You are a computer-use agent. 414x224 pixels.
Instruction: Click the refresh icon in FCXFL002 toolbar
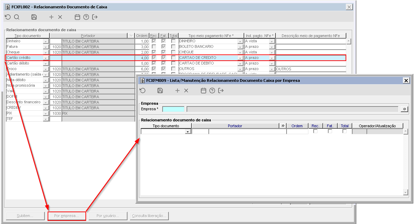pyautogui.click(x=8, y=17)
